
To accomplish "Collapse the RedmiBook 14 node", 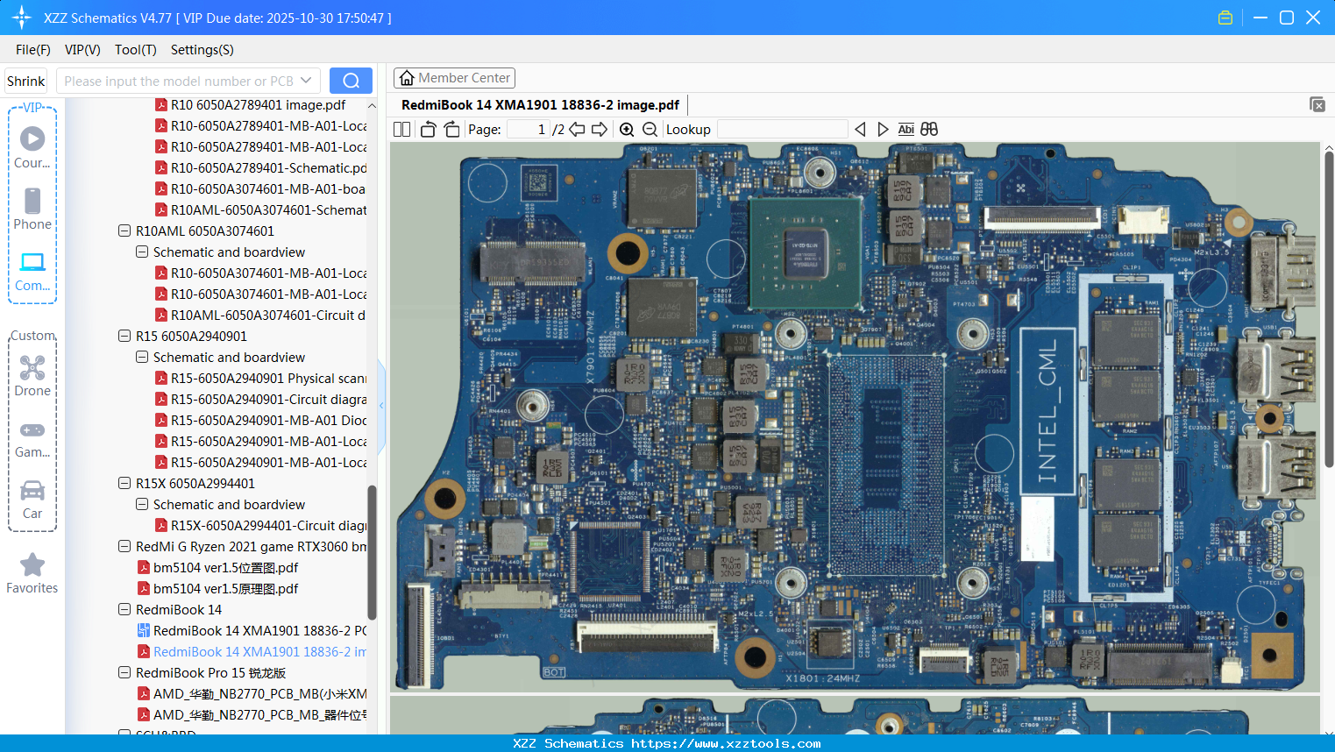I will 124,610.
